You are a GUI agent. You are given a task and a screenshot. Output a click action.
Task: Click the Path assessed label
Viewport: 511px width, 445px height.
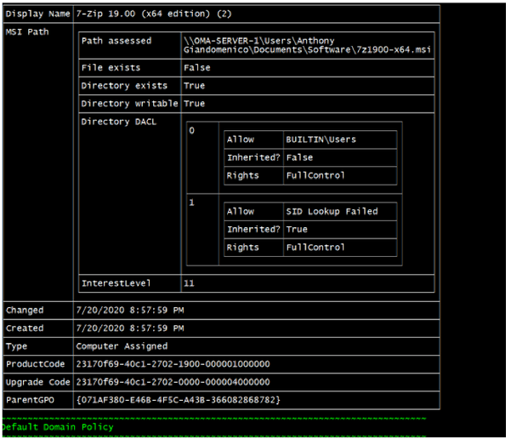(116, 41)
